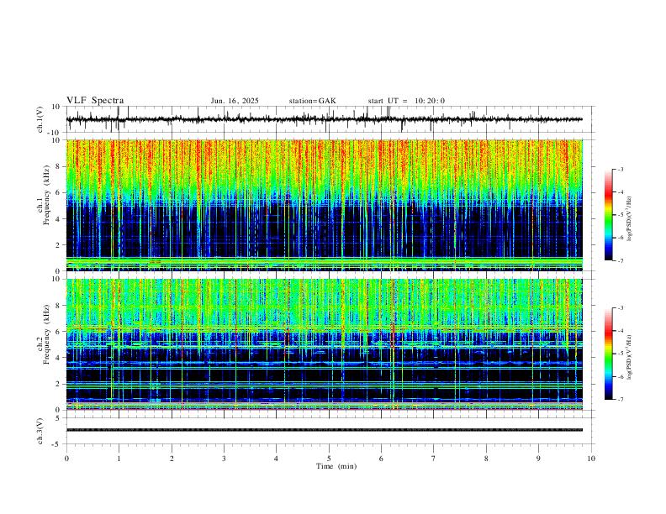The height and width of the screenshot is (514, 666).
Task: Click ch.2 colorbar's log(PSD) vertical label
Action: (630, 357)
